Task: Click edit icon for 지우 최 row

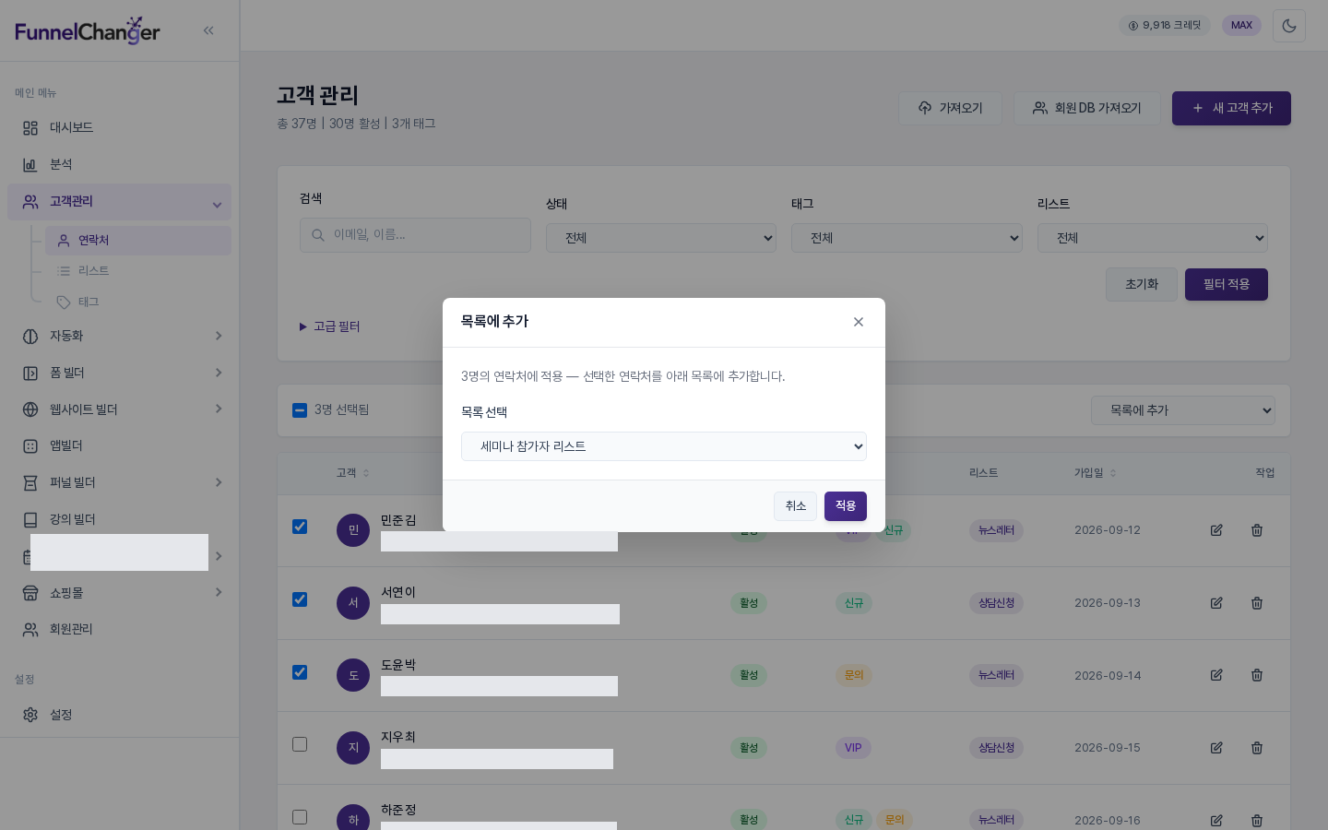Action: (1216, 748)
